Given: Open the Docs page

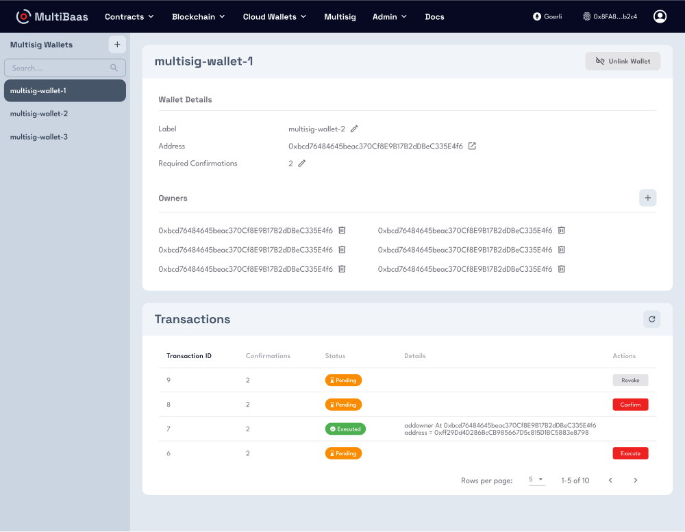Looking at the screenshot, I should (434, 16).
